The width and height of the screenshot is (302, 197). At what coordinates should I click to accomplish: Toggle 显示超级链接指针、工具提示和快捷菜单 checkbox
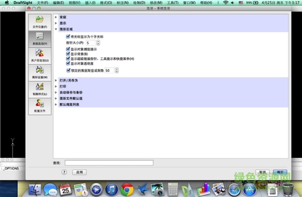point(68,58)
